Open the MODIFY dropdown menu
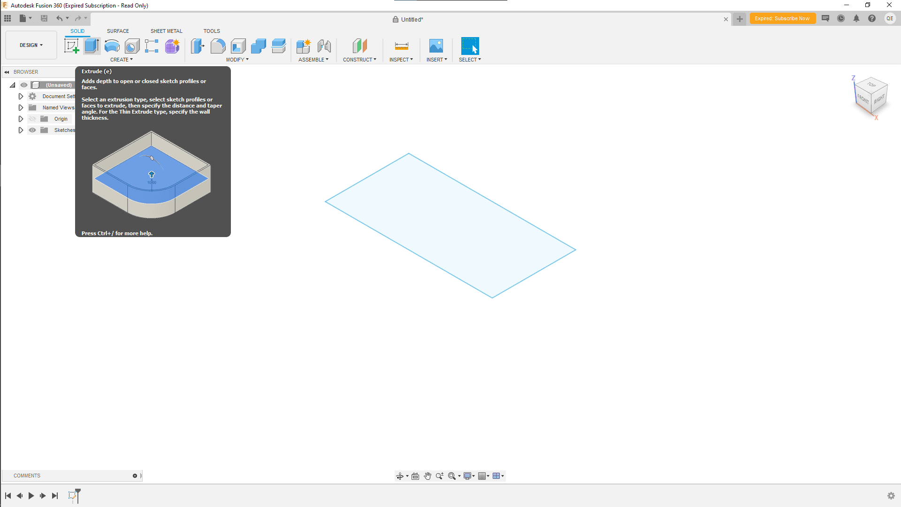901x507 pixels. tap(237, 60)
